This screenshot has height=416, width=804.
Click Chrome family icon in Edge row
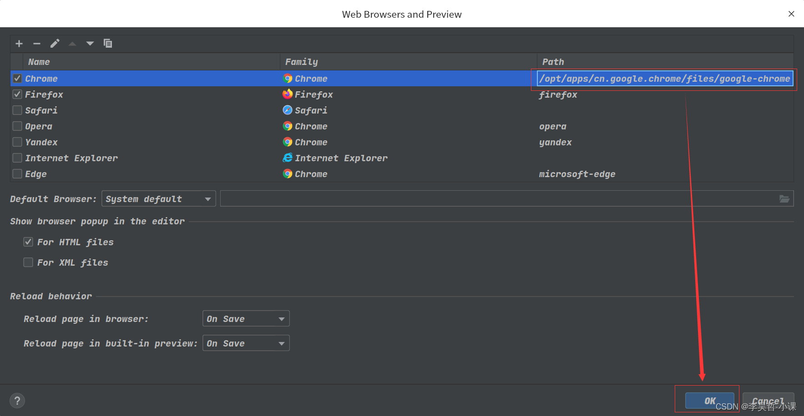point(288,174)
